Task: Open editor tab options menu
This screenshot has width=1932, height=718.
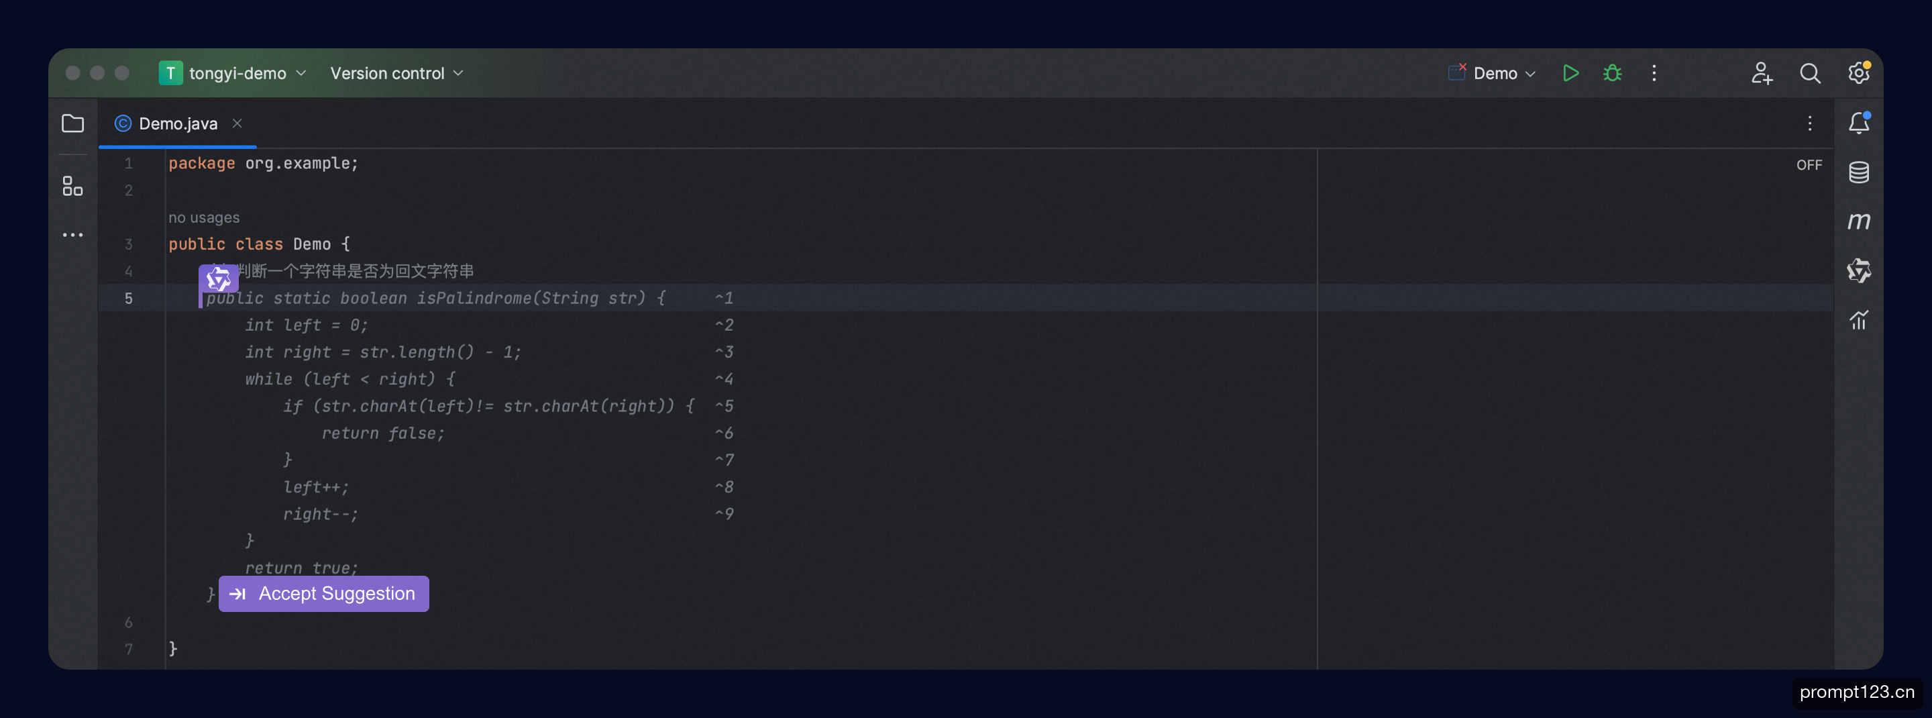Action: click(1810, 123)
